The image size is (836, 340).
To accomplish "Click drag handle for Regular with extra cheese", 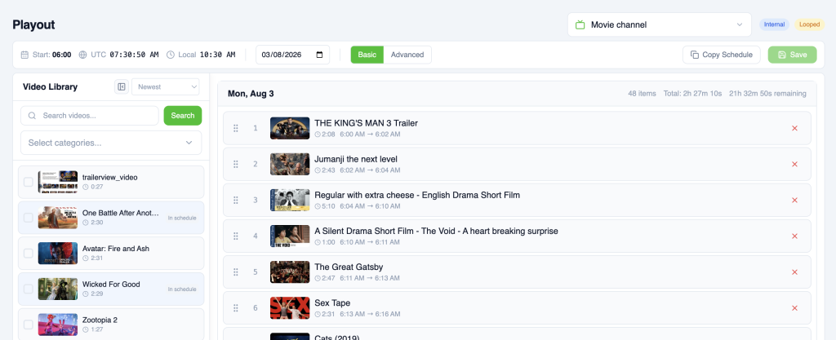I will (236, 200).
